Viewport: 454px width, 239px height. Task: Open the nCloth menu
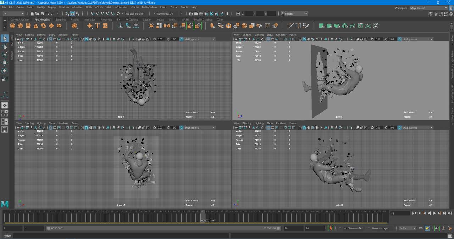99,7
